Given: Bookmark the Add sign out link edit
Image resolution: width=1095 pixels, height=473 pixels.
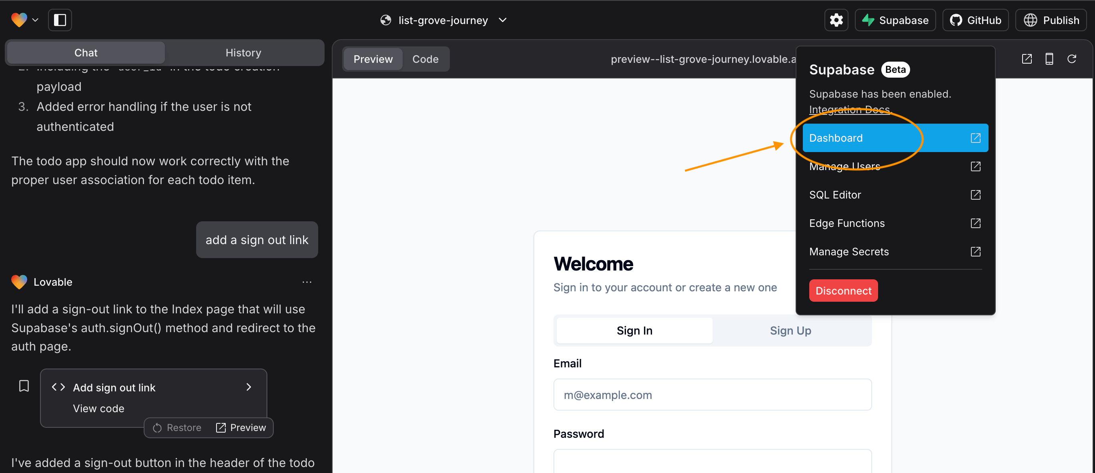Looking at the screenshot, I should click(x=24, y=386).
